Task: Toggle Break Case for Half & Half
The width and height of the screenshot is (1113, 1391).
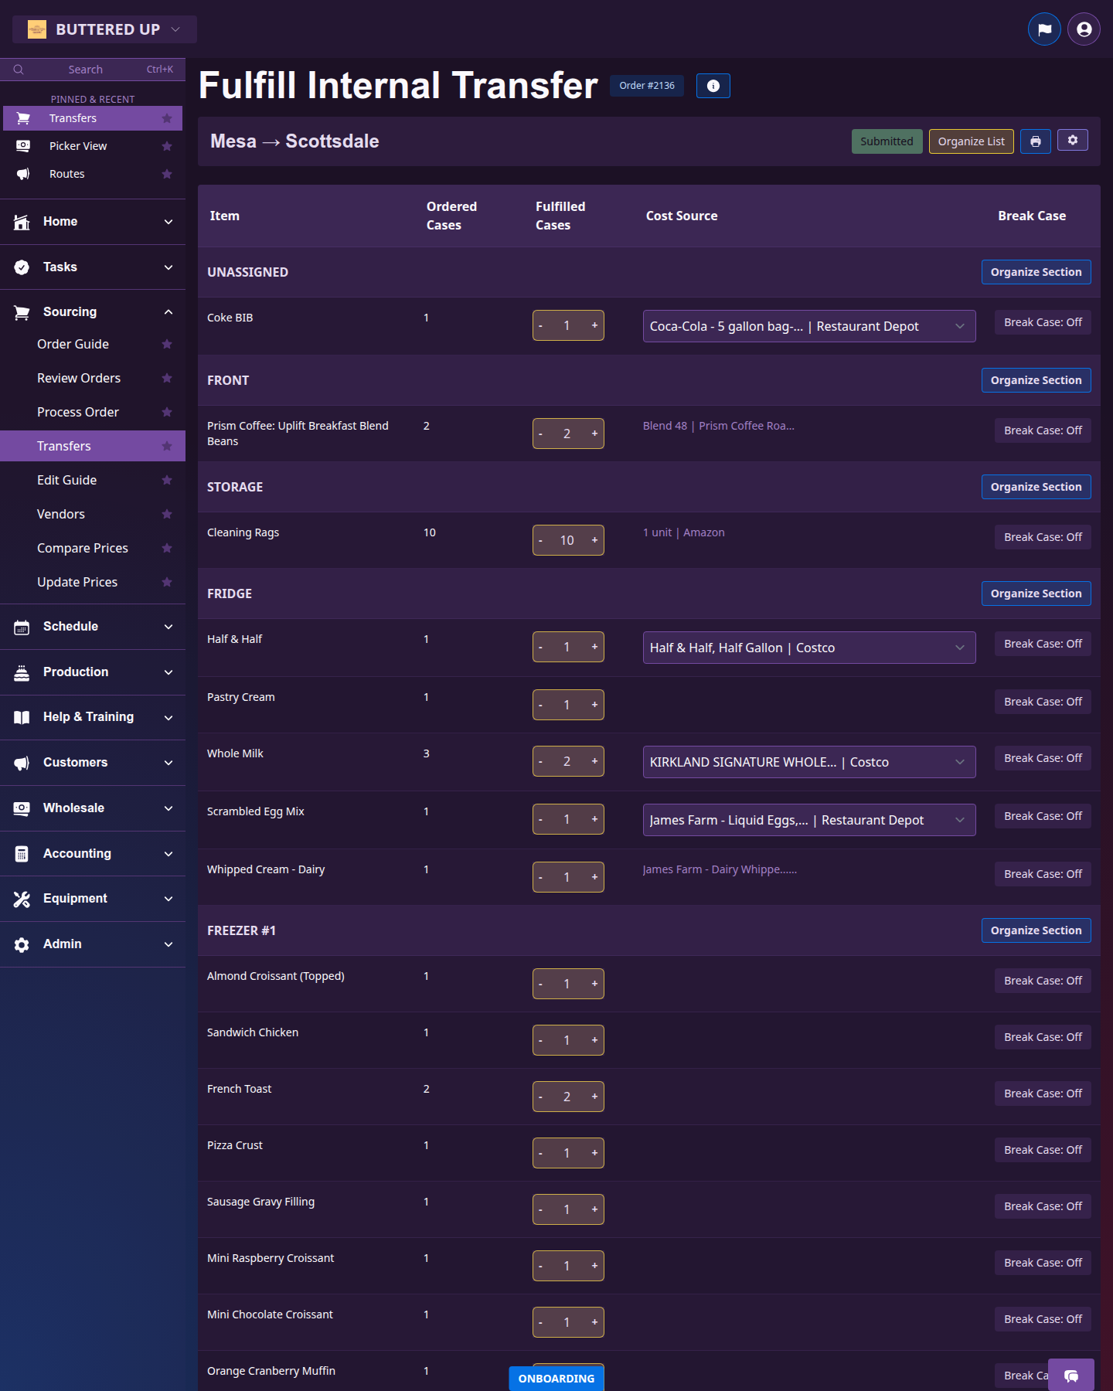Action: point(1043,644)
